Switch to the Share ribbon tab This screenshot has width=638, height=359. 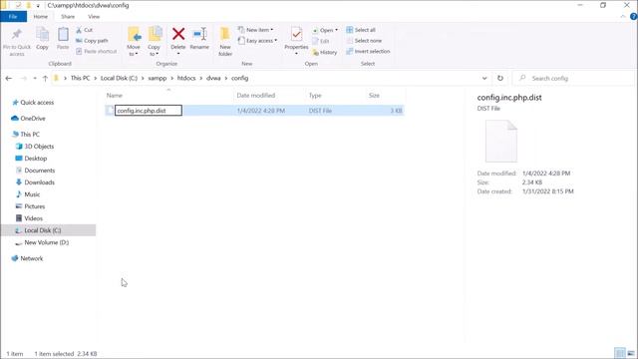coord(68,17)
